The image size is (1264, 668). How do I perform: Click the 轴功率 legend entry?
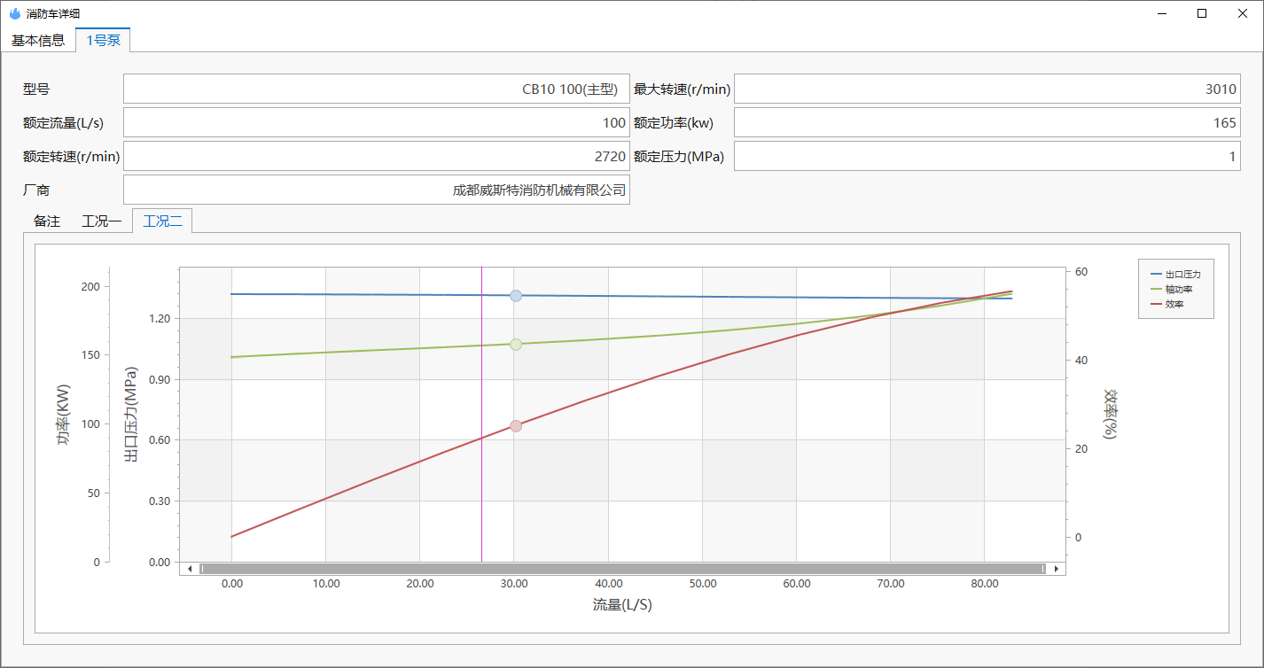(1171, 289)
